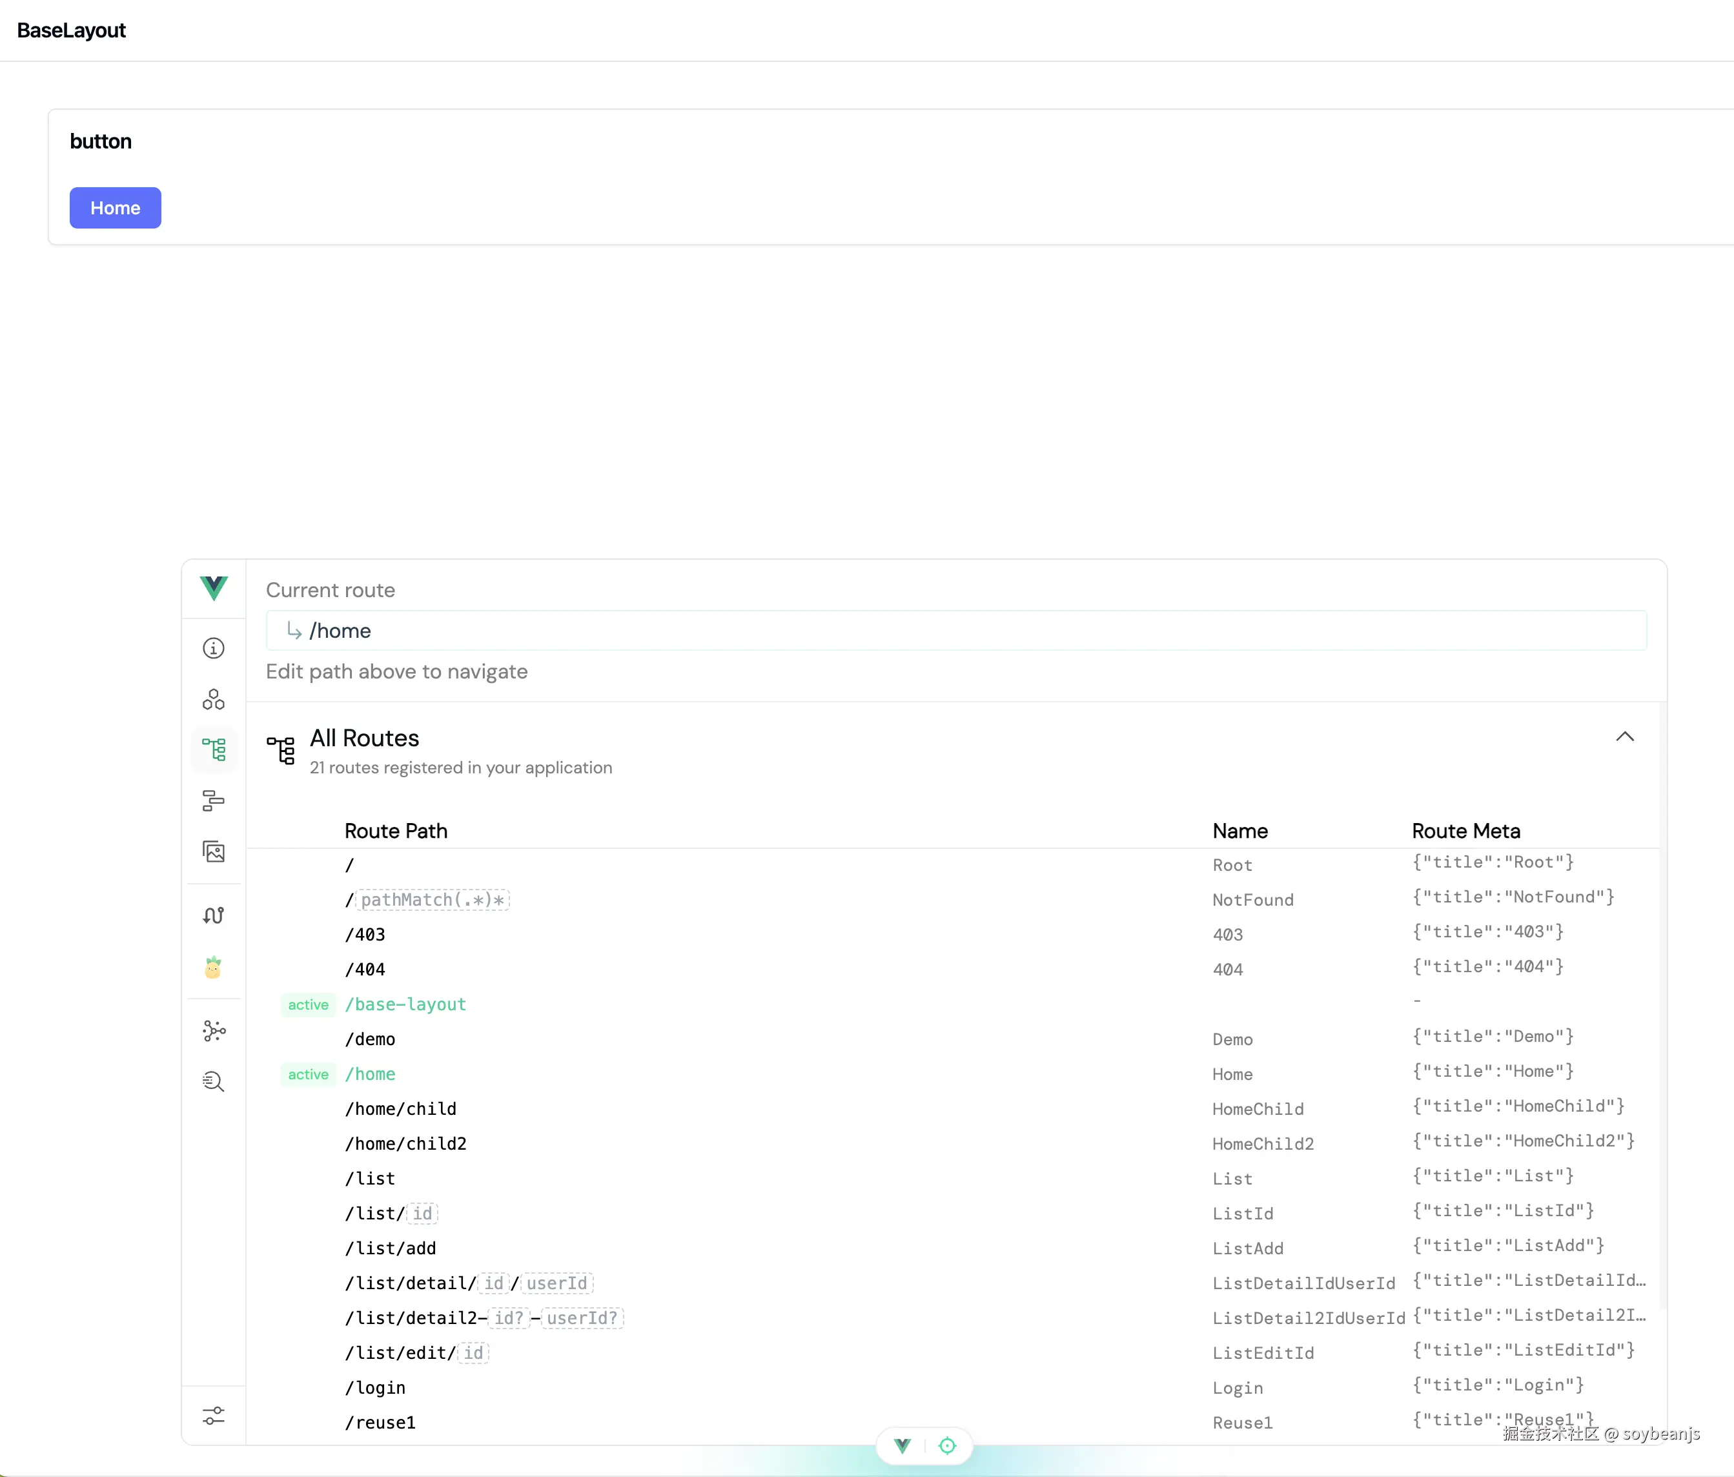
Task: Select the Components inspector icon
Action: point(214,700)
